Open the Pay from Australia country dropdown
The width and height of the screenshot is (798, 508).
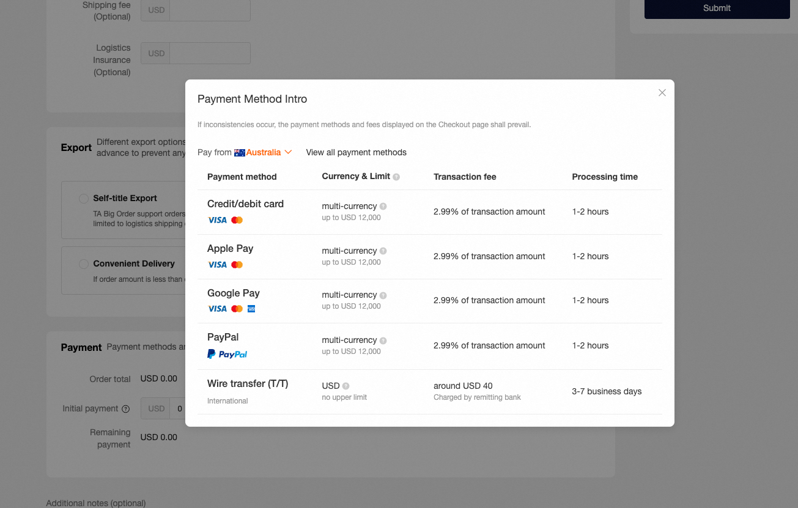click(263, 152)
